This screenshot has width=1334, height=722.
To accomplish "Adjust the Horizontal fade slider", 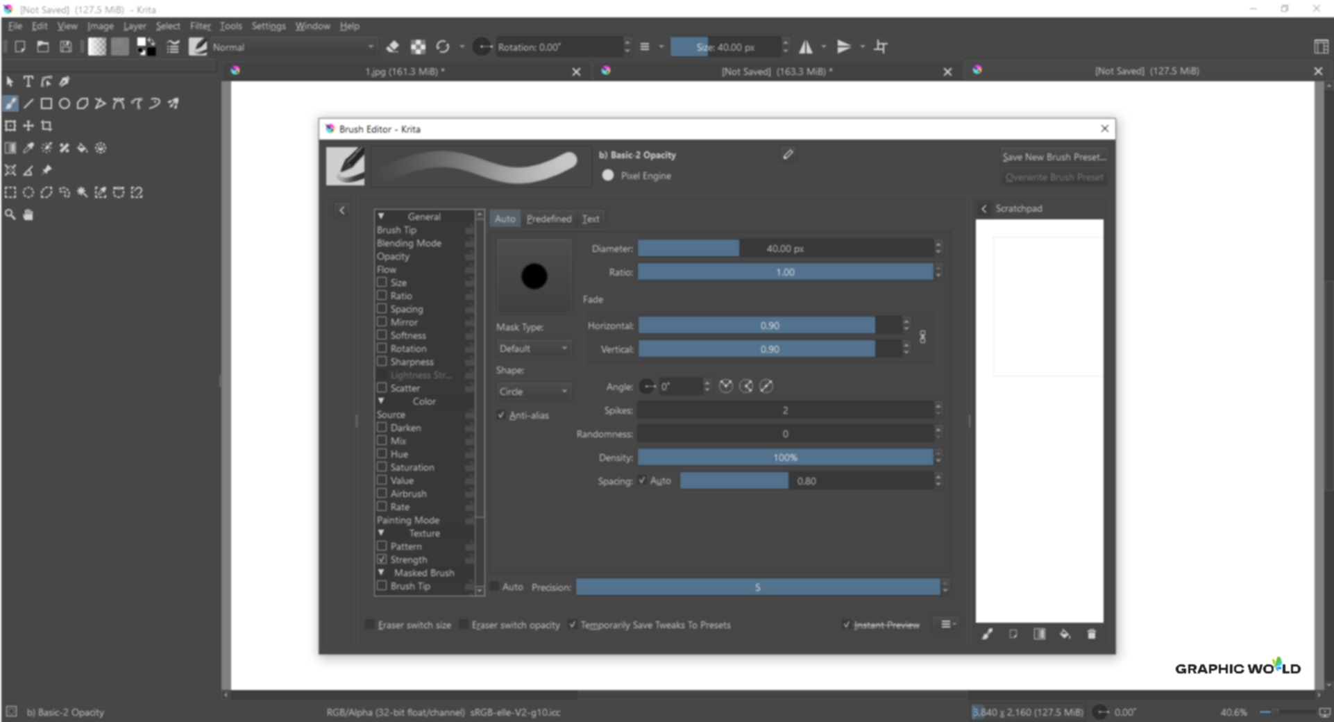I will click(770, 326).
